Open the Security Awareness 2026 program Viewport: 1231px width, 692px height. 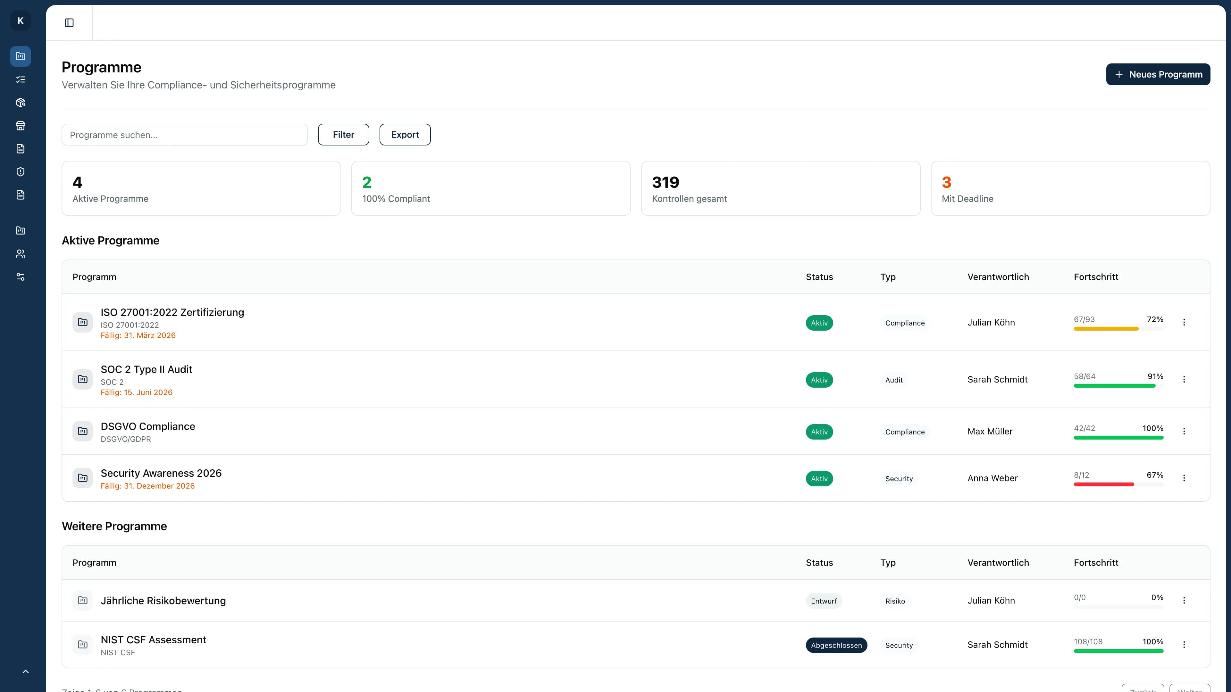pyautogui.click(x=161, y=473)
